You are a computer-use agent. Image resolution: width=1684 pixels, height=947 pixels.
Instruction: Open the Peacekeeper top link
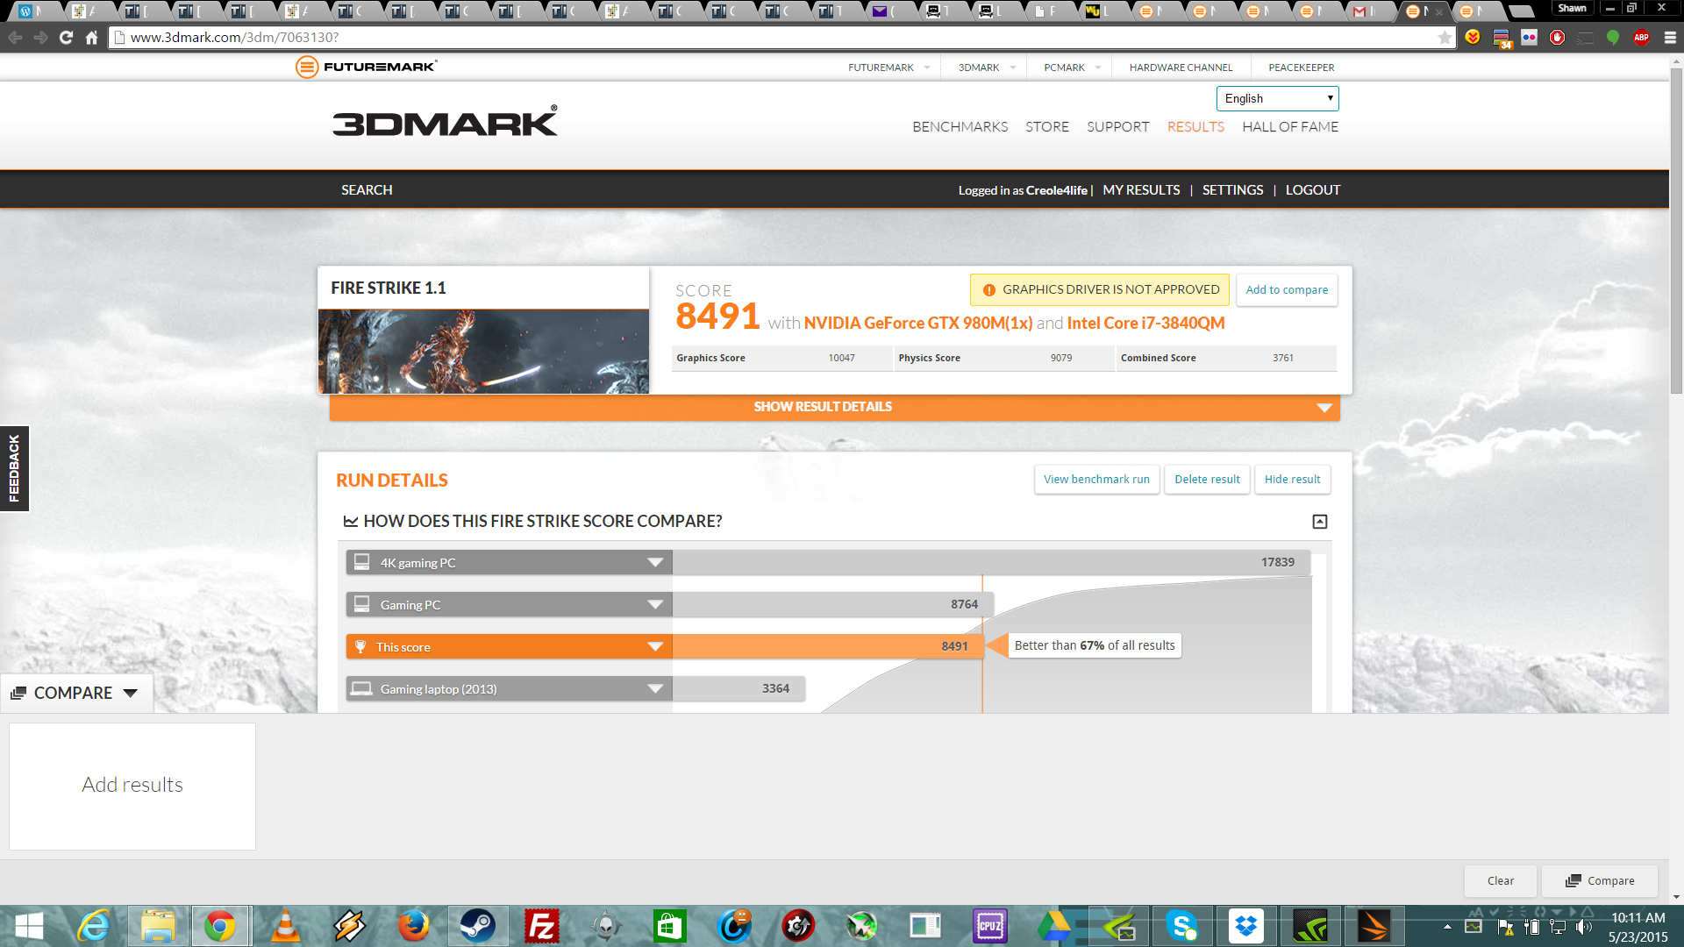1301,68
